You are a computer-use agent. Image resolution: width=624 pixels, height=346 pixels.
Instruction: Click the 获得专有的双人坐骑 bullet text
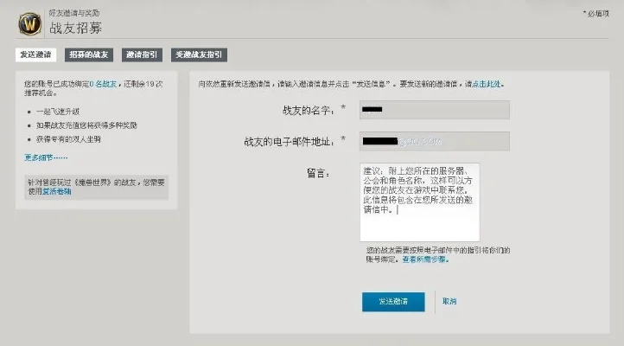tap(68, 139)
